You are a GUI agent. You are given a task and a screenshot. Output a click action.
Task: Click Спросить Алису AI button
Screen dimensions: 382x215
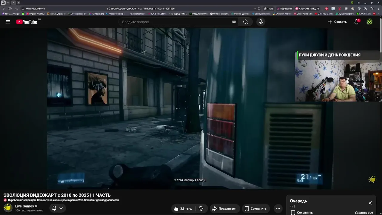pyautogui.click(x=307, y=9)
